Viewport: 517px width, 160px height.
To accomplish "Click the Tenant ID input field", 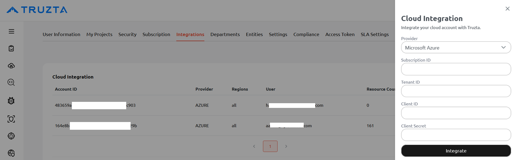I will click(x=456, y=91).
